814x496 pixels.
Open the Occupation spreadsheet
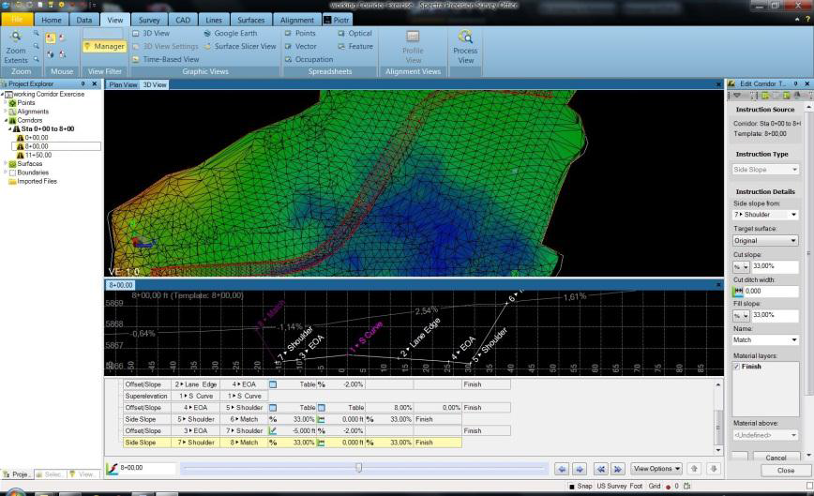point(313,59)
